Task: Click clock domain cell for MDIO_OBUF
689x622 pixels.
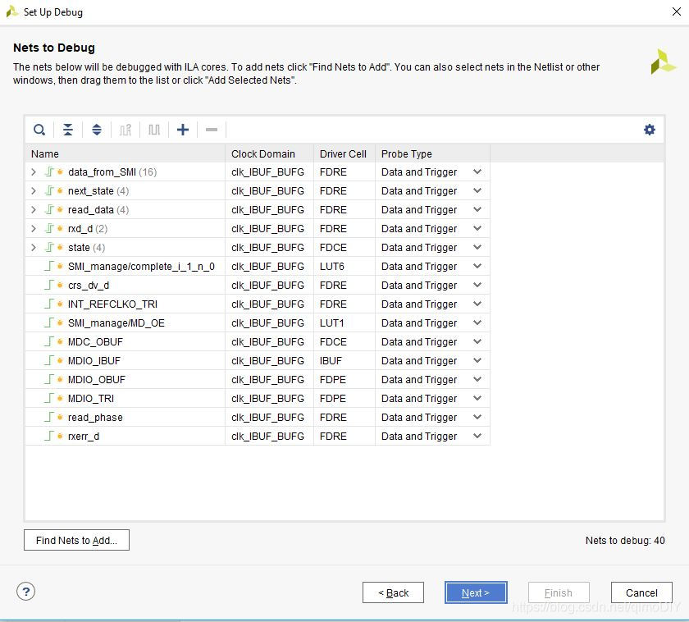Action: point(267,380)
